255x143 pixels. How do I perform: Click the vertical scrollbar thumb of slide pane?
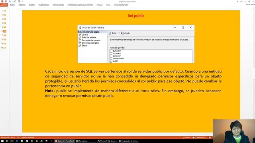click(x=254, y=74)
